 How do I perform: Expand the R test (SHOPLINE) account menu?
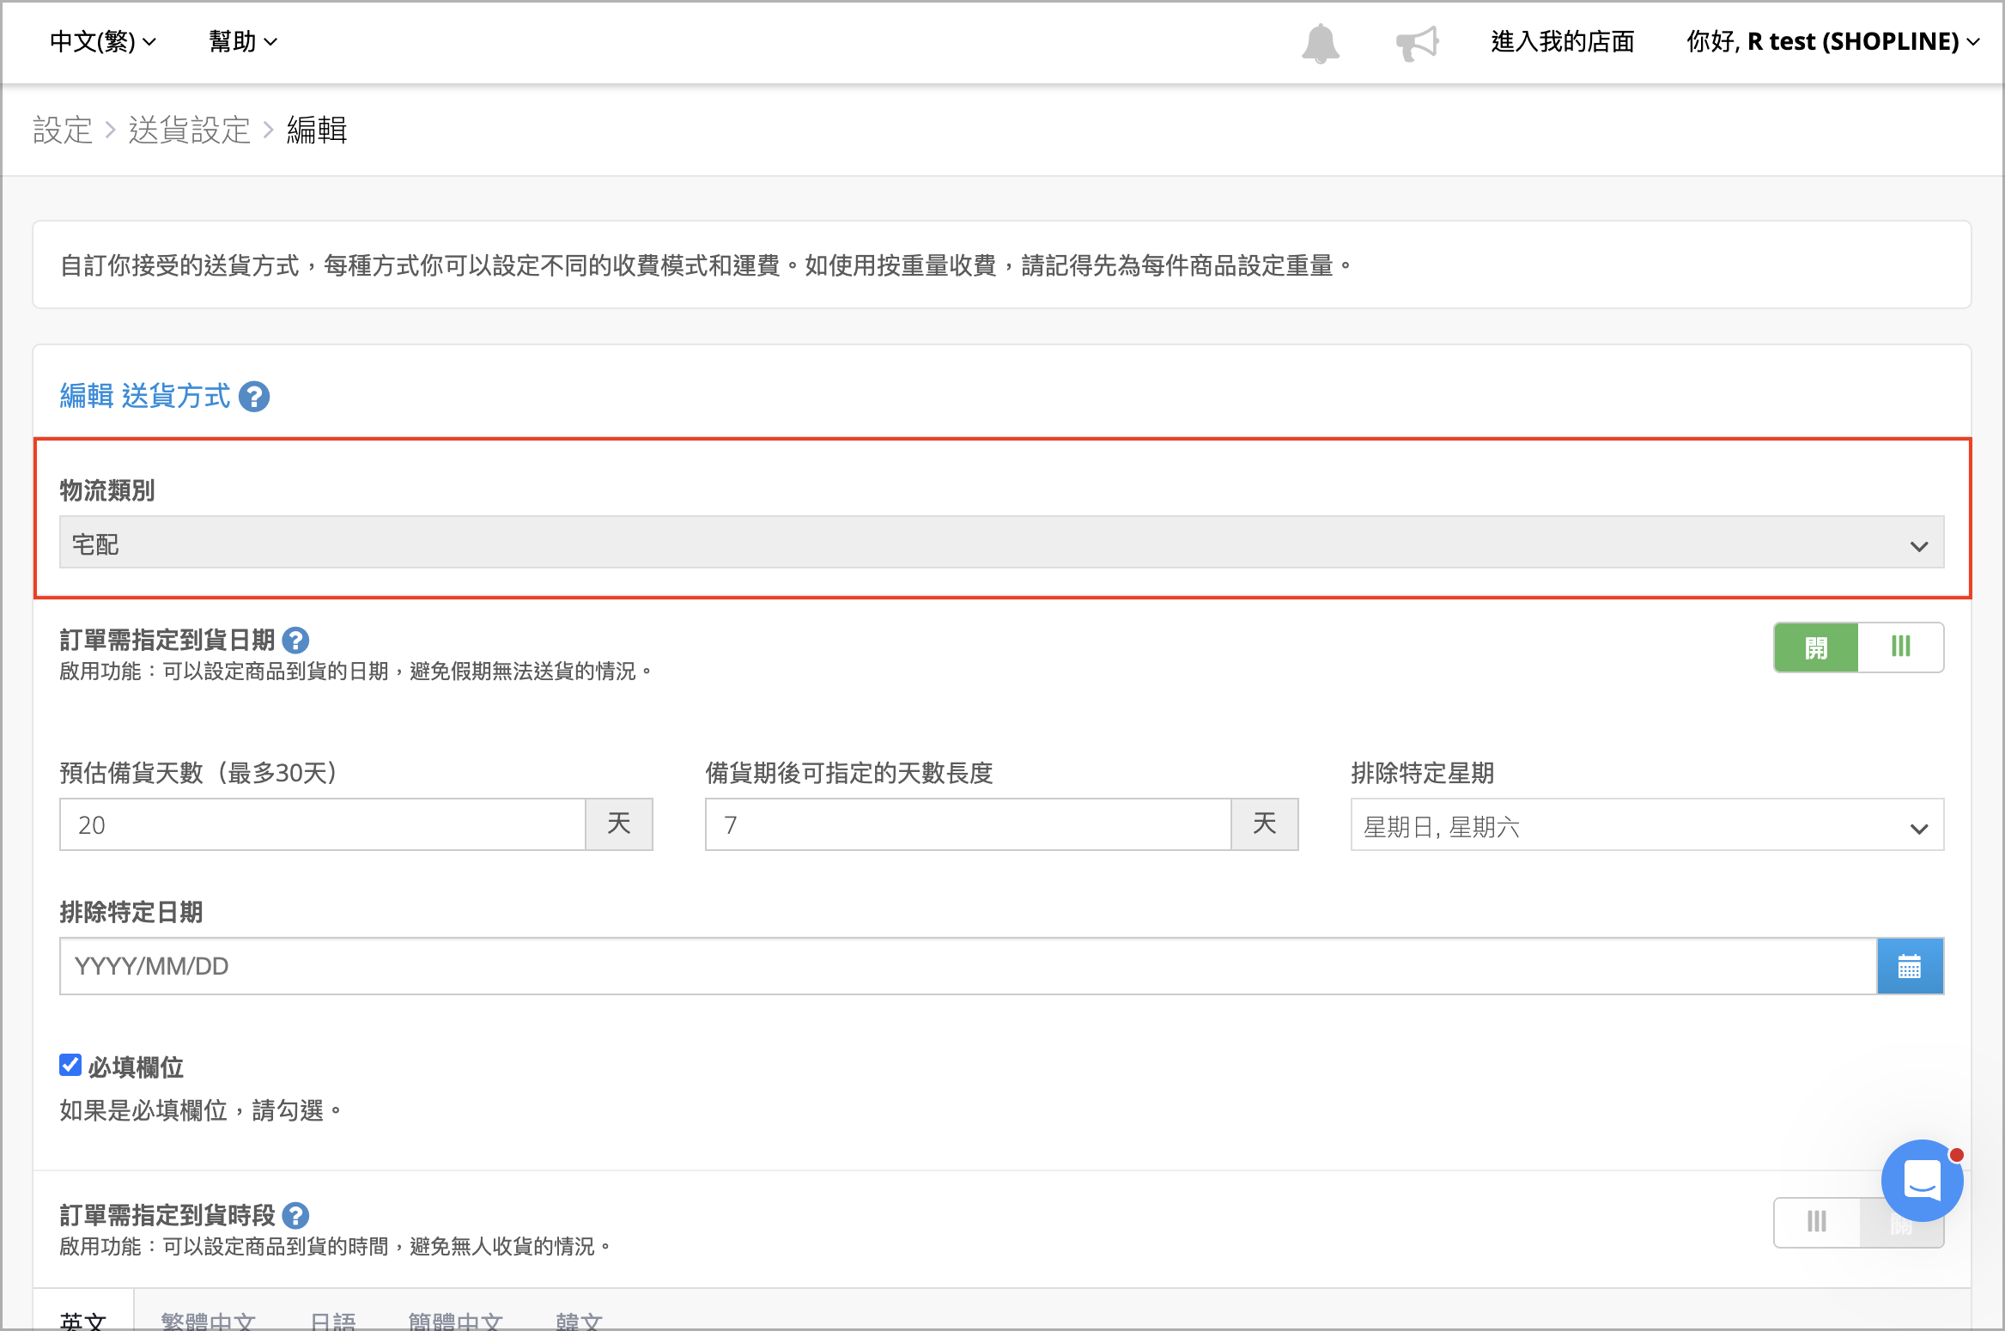pyautogui.click(x=1833, y=41)
